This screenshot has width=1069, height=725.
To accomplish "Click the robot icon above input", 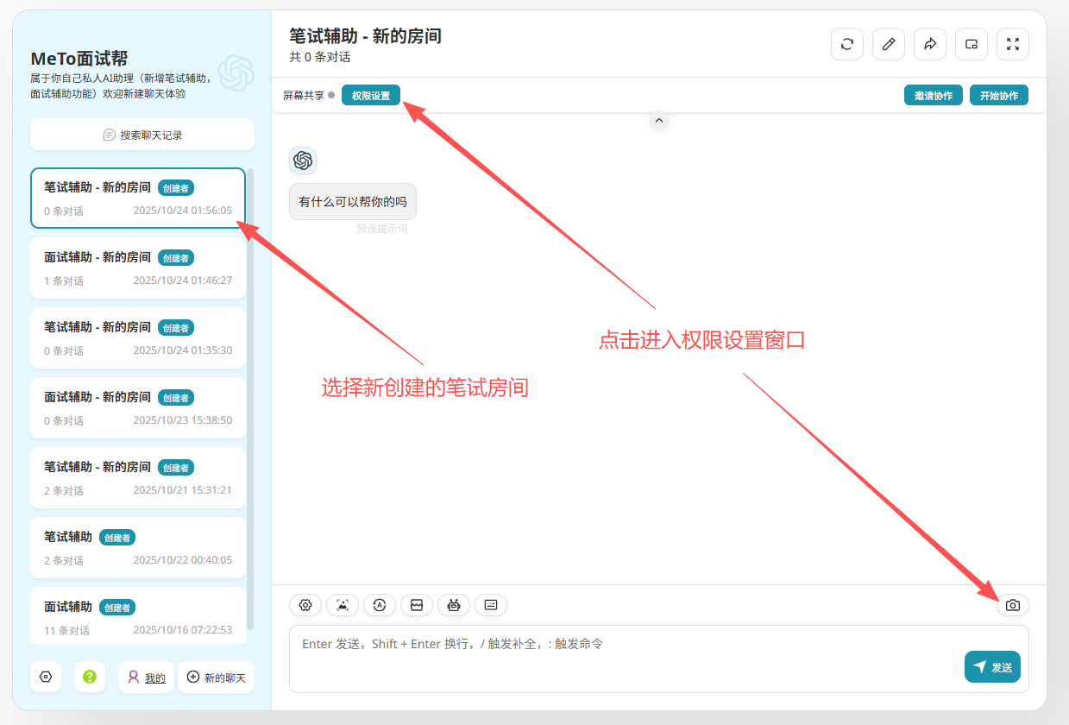I will click(454, 605).
